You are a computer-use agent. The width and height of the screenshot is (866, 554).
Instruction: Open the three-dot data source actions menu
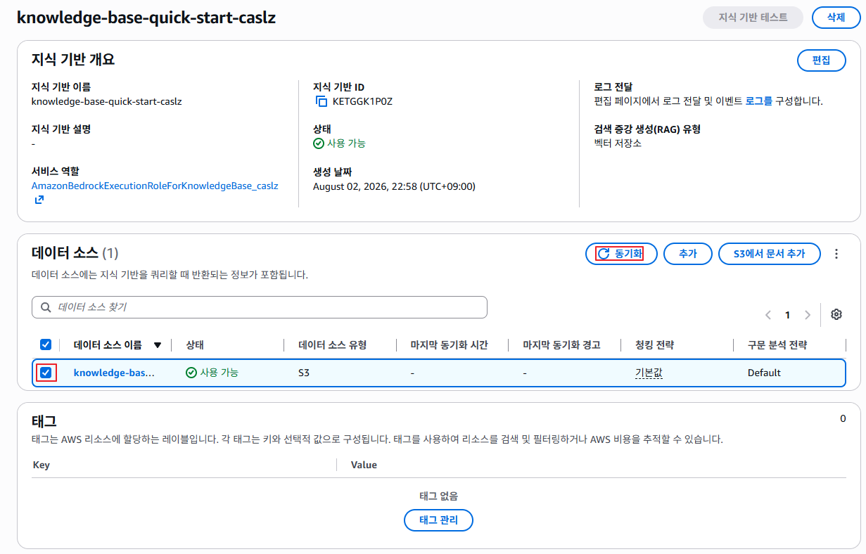click(x=836, y=254)
